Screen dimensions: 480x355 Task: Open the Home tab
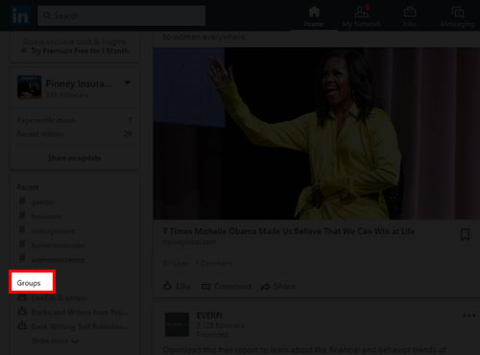click(314, 16)
